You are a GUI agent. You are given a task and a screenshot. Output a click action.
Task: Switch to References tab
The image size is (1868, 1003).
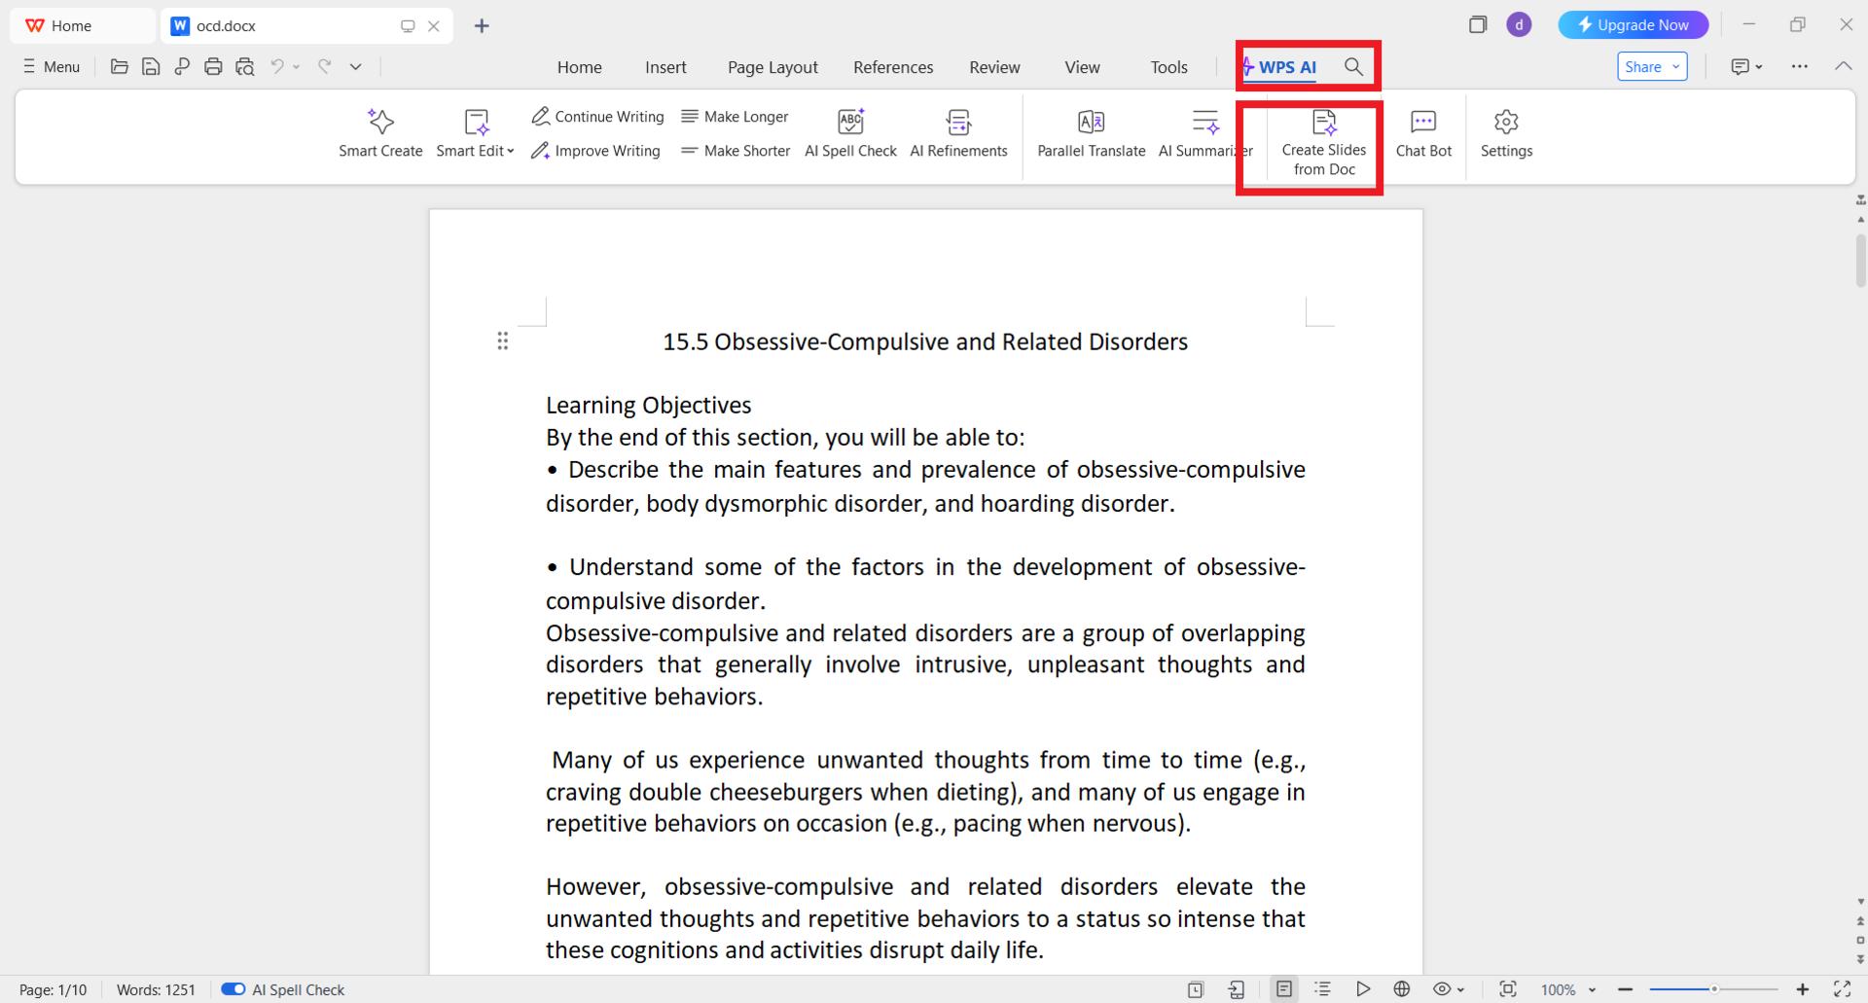tap(893, 67)
